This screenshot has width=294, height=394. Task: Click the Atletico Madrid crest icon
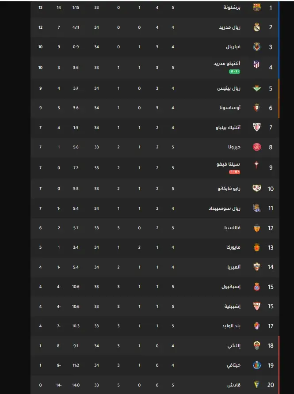[256, 64]
